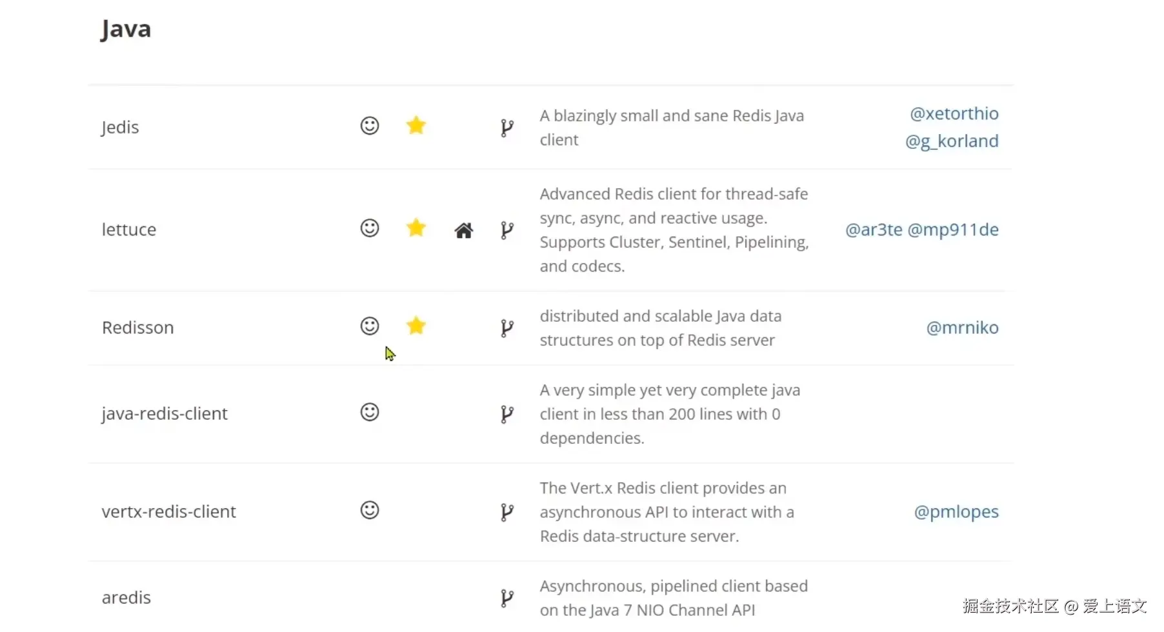Click the lettuce homepage house icon
Image resolution: width=1164 pixels, height=632 pixels.
click(x=464, y=230)
